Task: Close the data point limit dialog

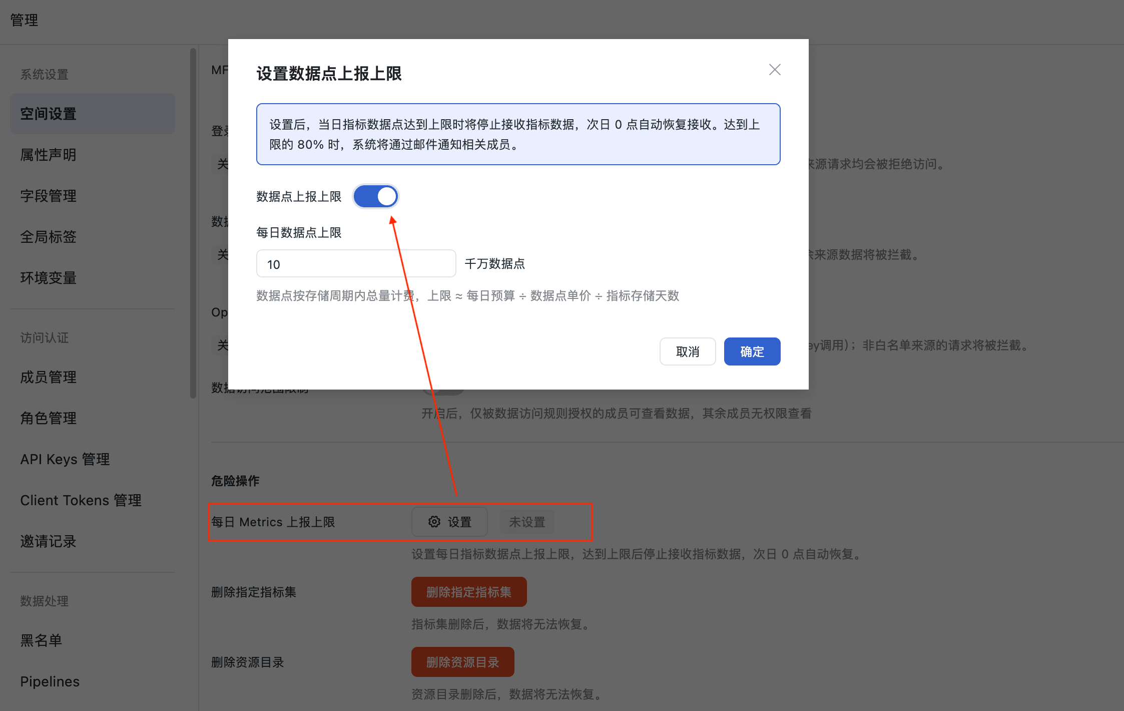Action: click(775, 70)
